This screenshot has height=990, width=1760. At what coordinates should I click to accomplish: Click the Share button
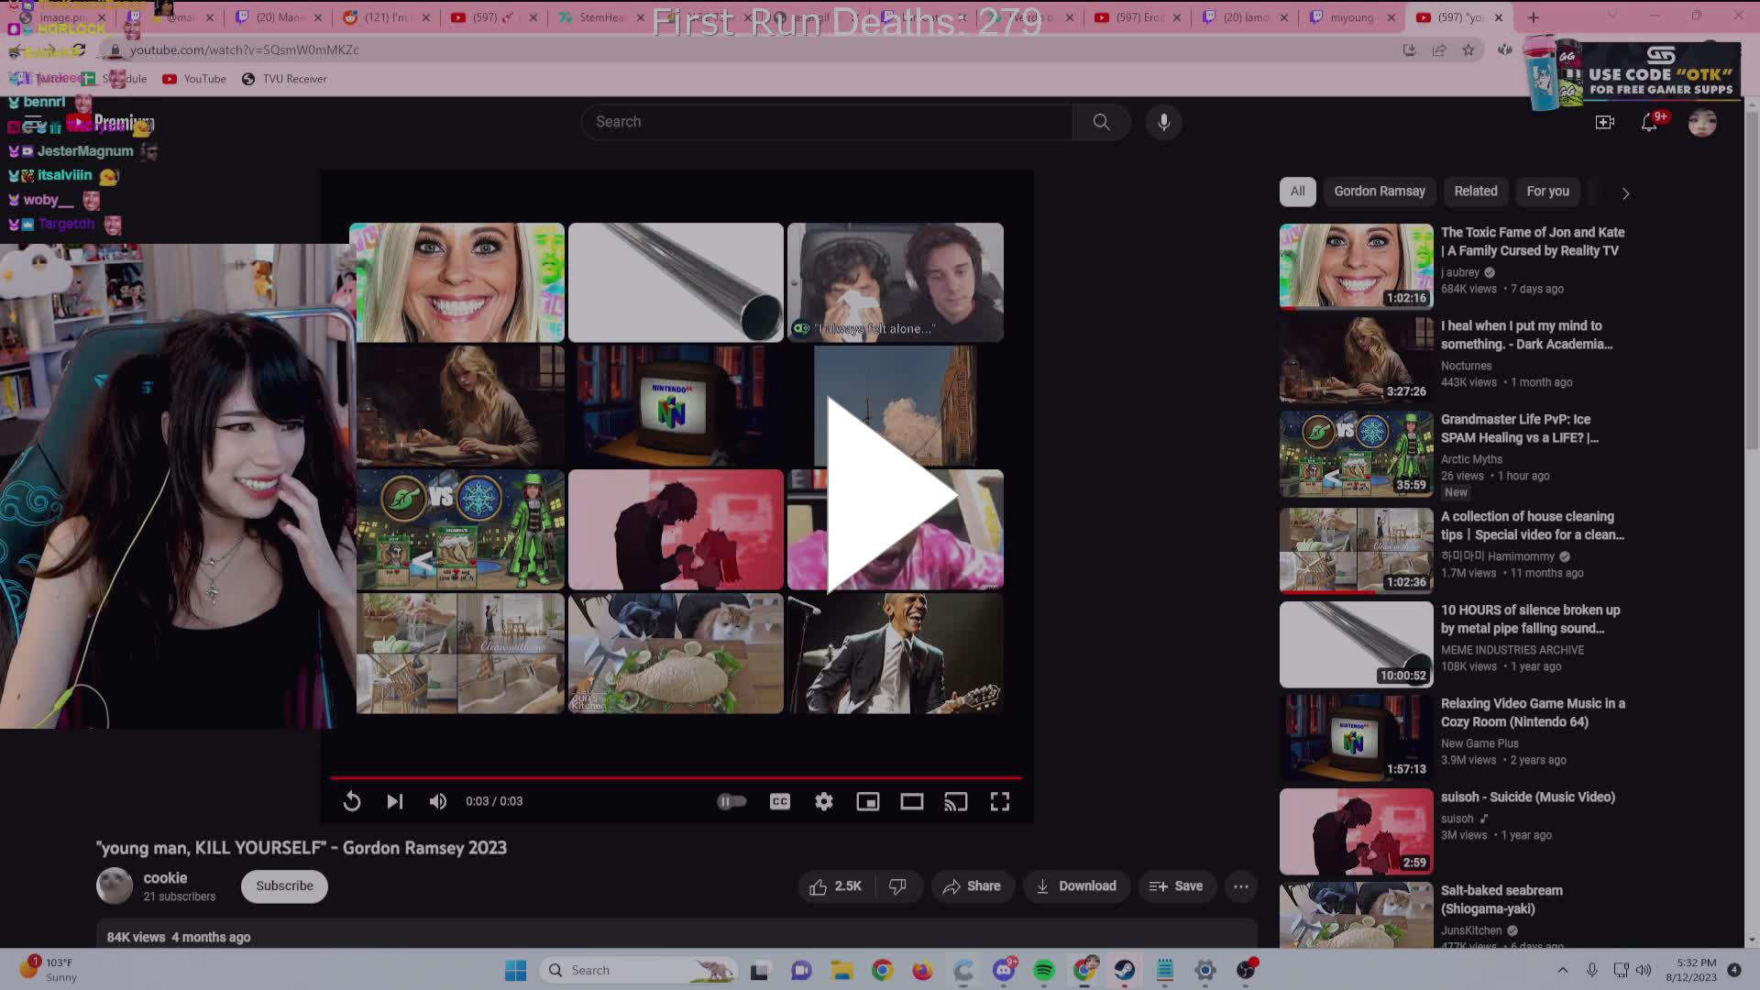coord(972,886)
